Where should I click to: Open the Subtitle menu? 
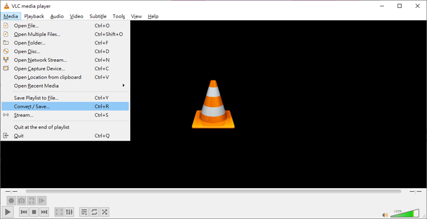coord(98,17)
